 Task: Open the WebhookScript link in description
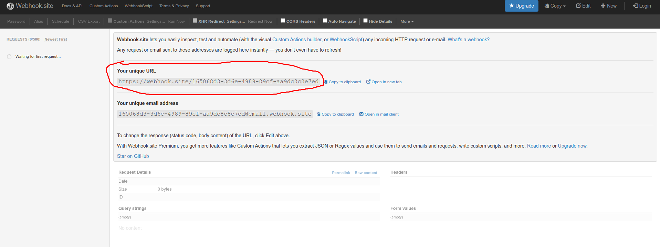346,40
